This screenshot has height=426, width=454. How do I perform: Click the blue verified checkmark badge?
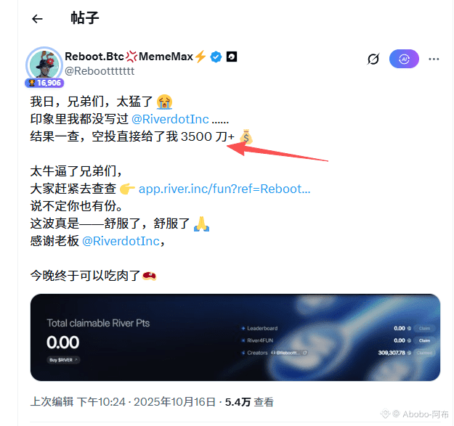216,57
